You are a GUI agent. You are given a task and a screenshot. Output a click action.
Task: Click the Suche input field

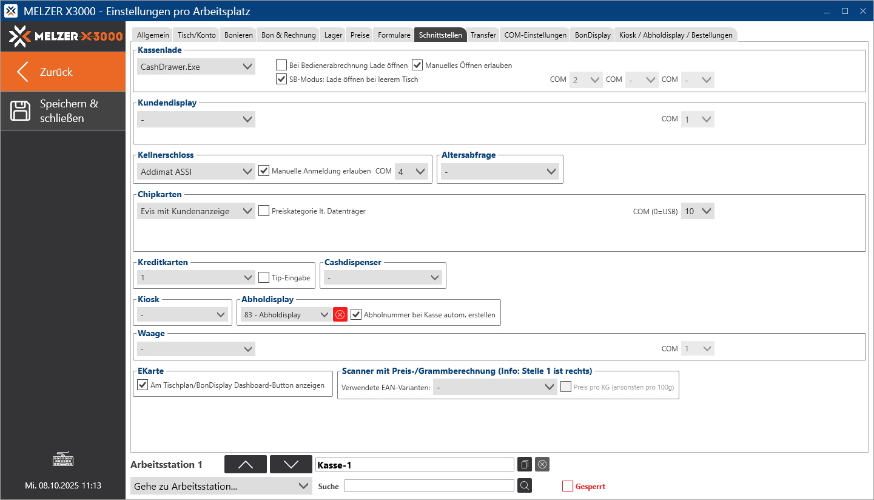tap(429, 486)
